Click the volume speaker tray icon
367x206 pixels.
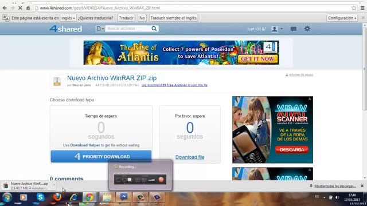[x=337, y=197]
